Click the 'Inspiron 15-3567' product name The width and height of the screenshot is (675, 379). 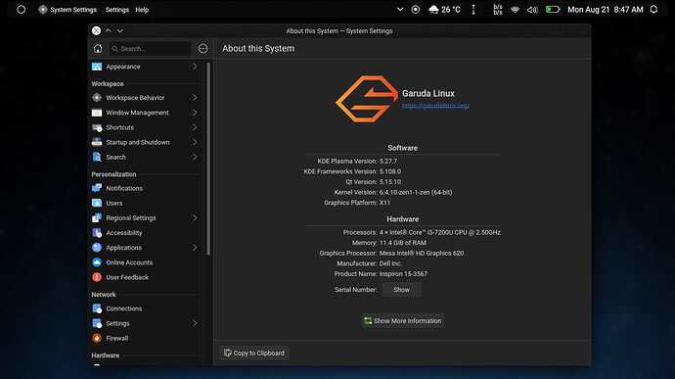point(403,274)
